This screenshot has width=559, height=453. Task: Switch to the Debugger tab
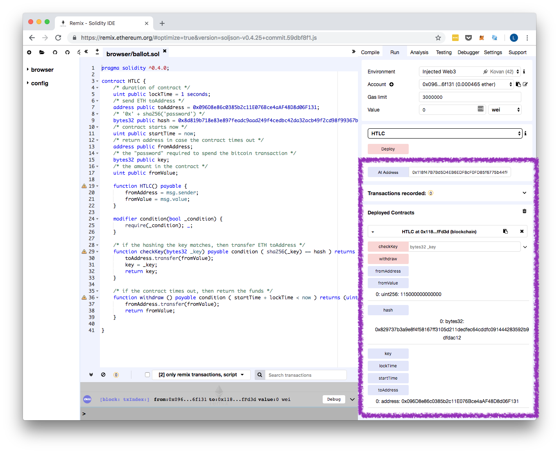pyautogui.click(x=468, y=52)
